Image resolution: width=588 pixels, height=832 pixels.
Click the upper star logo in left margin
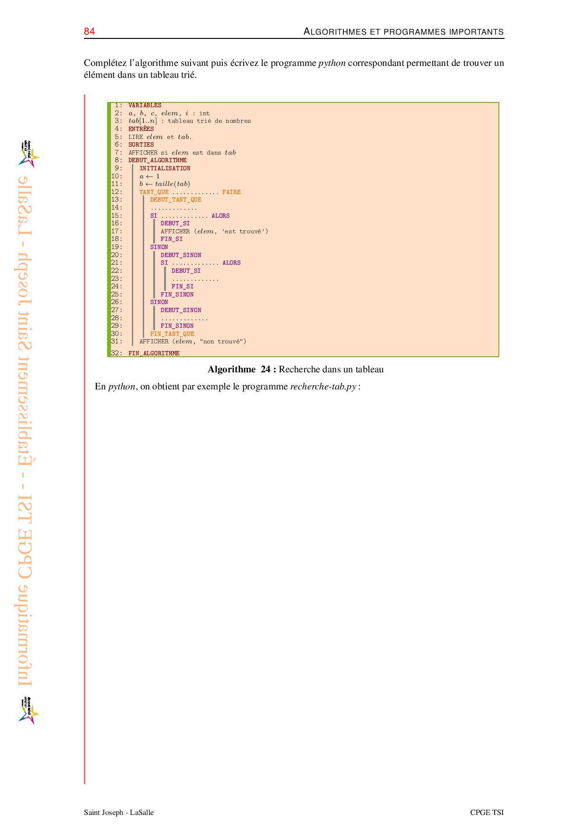[28, 154]
